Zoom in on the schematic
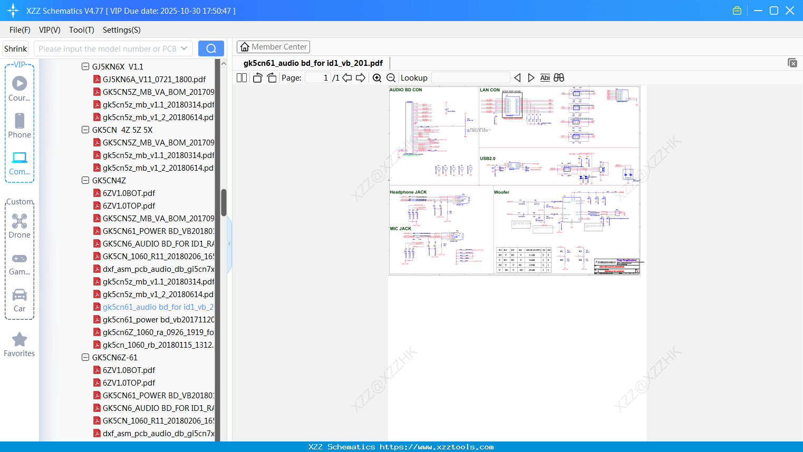Screen dimensions: 803x452 click(x=377, y=78)
